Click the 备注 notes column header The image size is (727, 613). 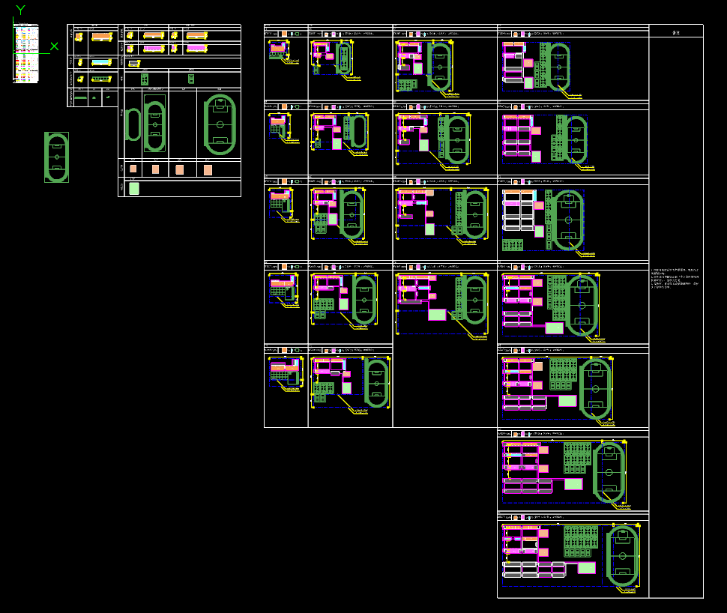pos(676,33)
